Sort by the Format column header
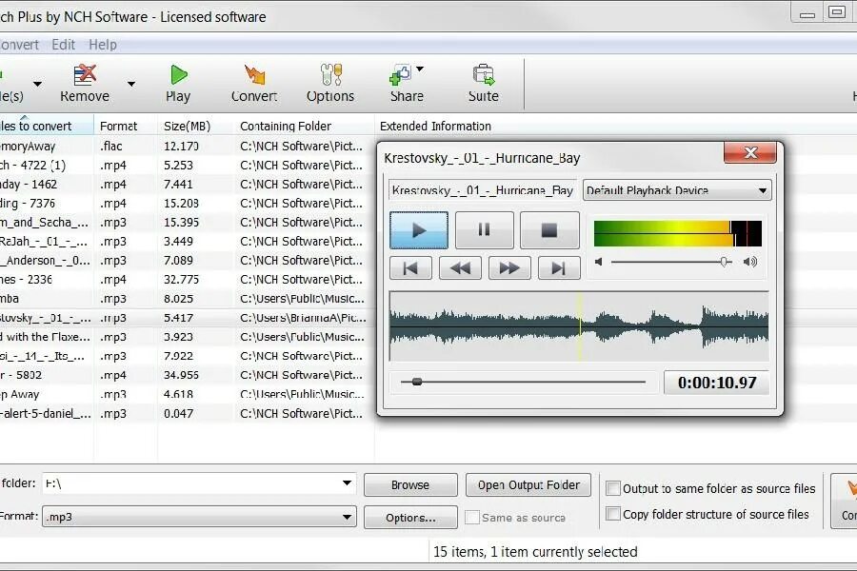 coord(126,126)
